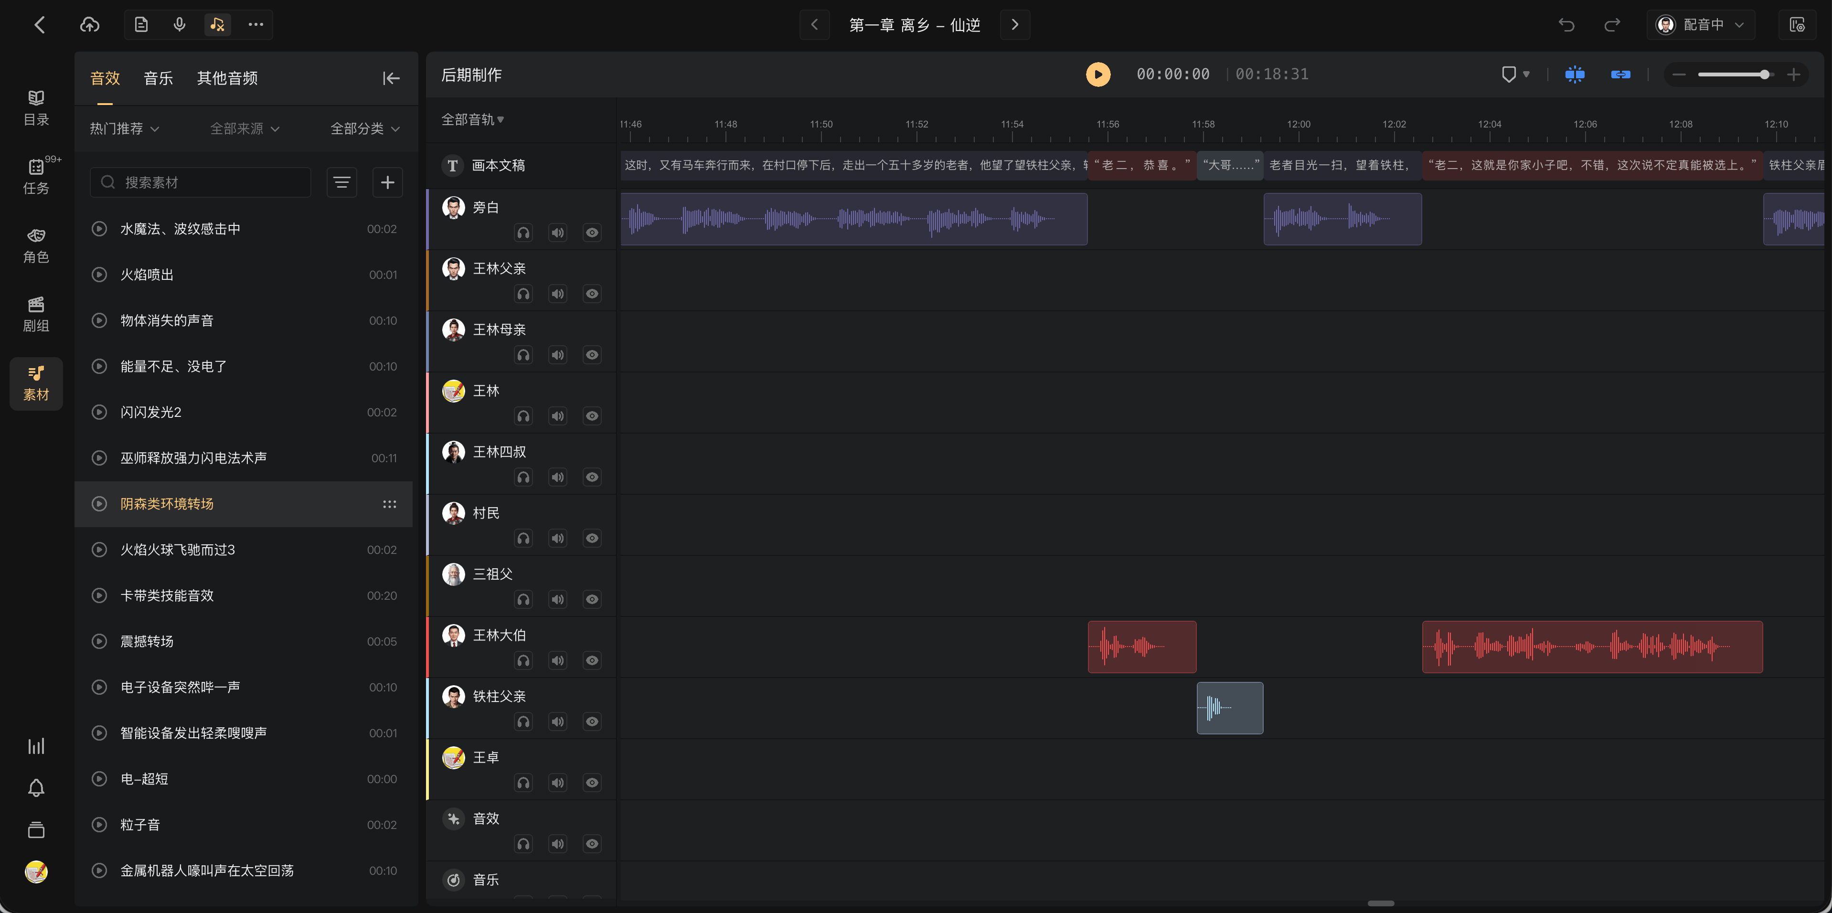Go to the previous chapter arrow

pos(814,25)
